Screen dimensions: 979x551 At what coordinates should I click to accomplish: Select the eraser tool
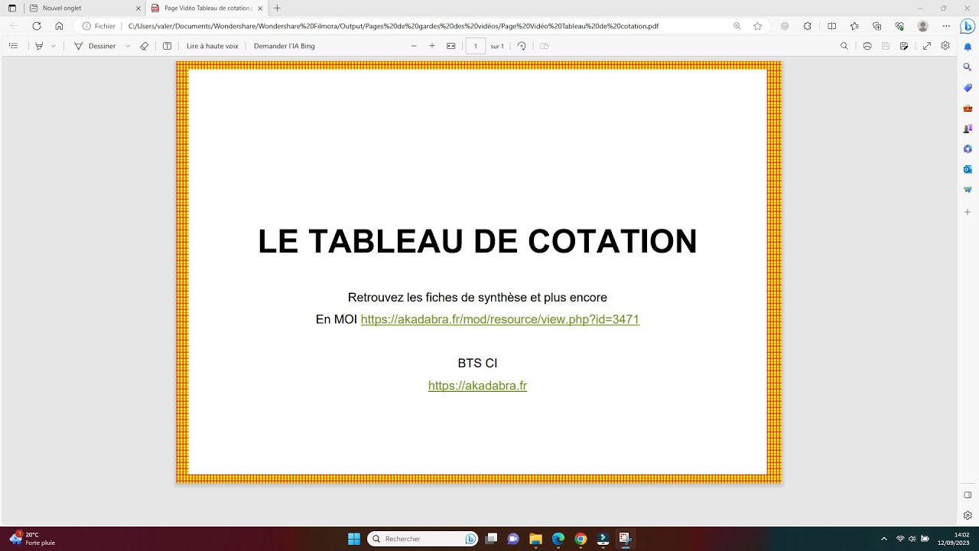click(145, 46)
